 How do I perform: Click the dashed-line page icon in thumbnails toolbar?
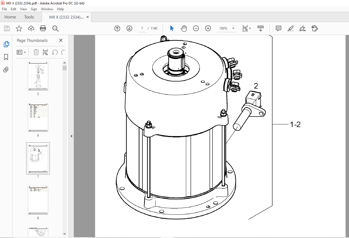[x=45, y=52]
